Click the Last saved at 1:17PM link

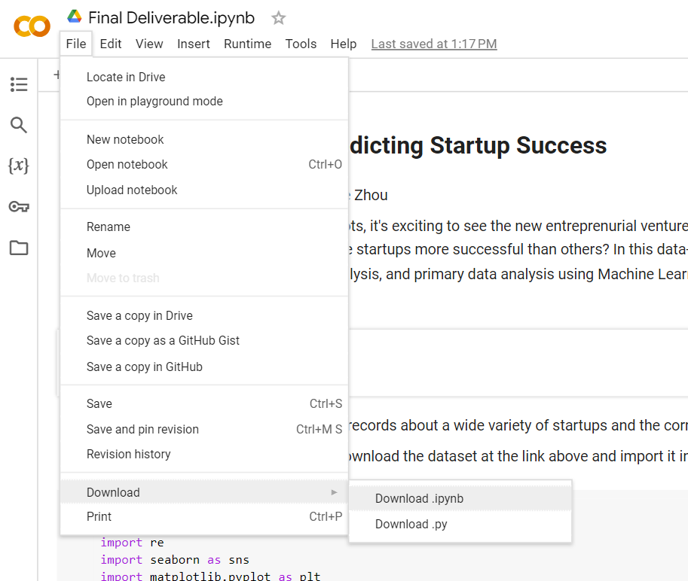433,44
